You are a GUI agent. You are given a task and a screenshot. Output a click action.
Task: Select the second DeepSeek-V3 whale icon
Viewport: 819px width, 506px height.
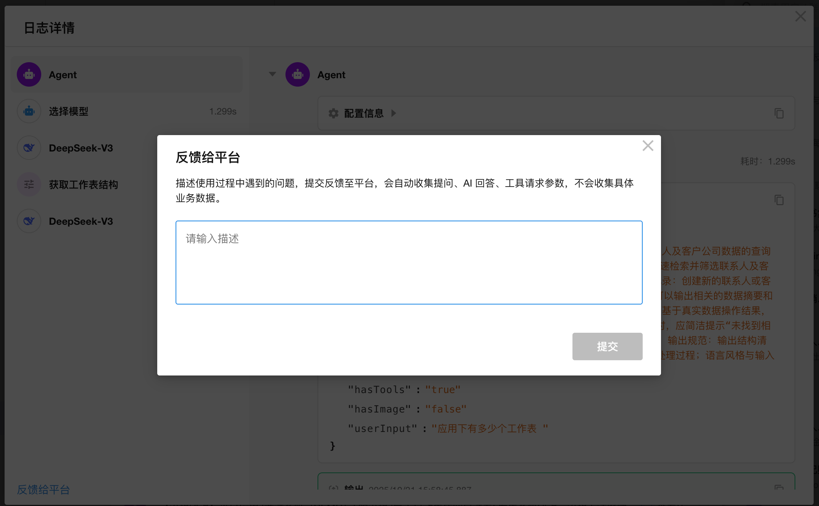pyautogui.click(x=29, y=221)
